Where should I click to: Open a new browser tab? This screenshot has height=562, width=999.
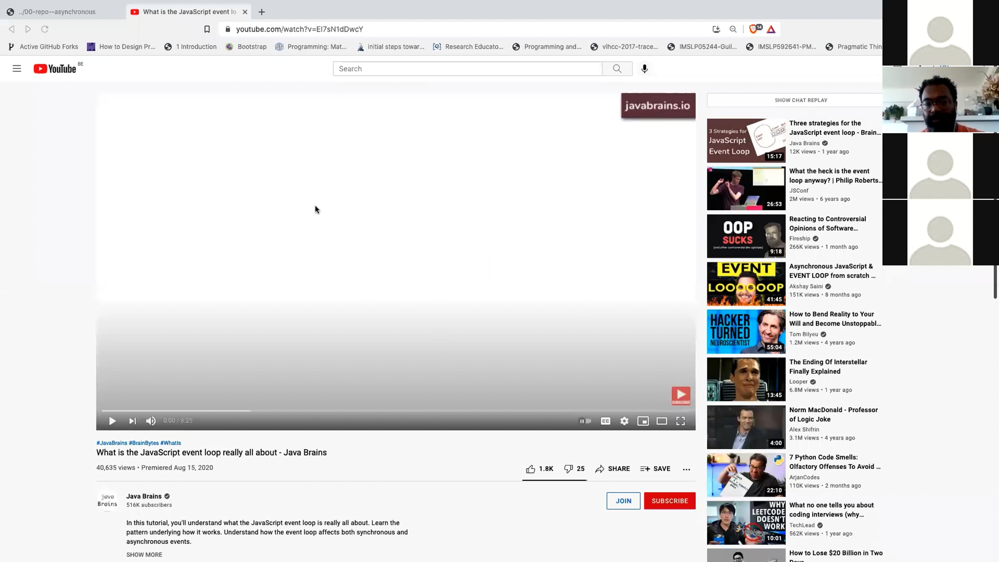pos(261,12)
